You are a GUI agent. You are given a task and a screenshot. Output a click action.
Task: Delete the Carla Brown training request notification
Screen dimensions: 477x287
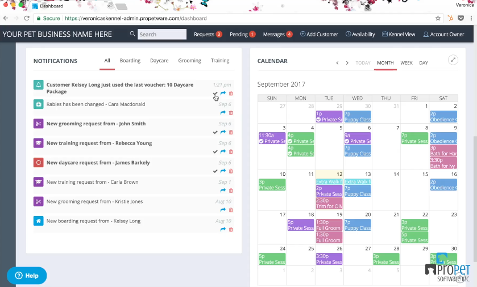tap(231, 191)
